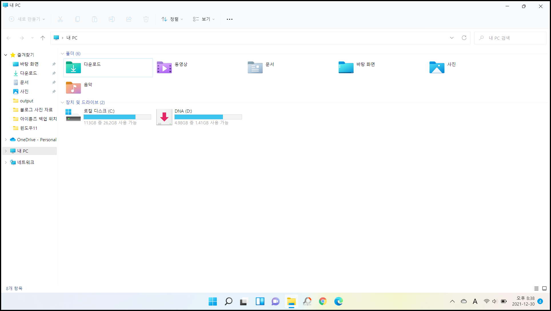Viewport: 551px width, 311px height.
Task: Open 윈도우11 folder in sidebar
Action: 29,128
